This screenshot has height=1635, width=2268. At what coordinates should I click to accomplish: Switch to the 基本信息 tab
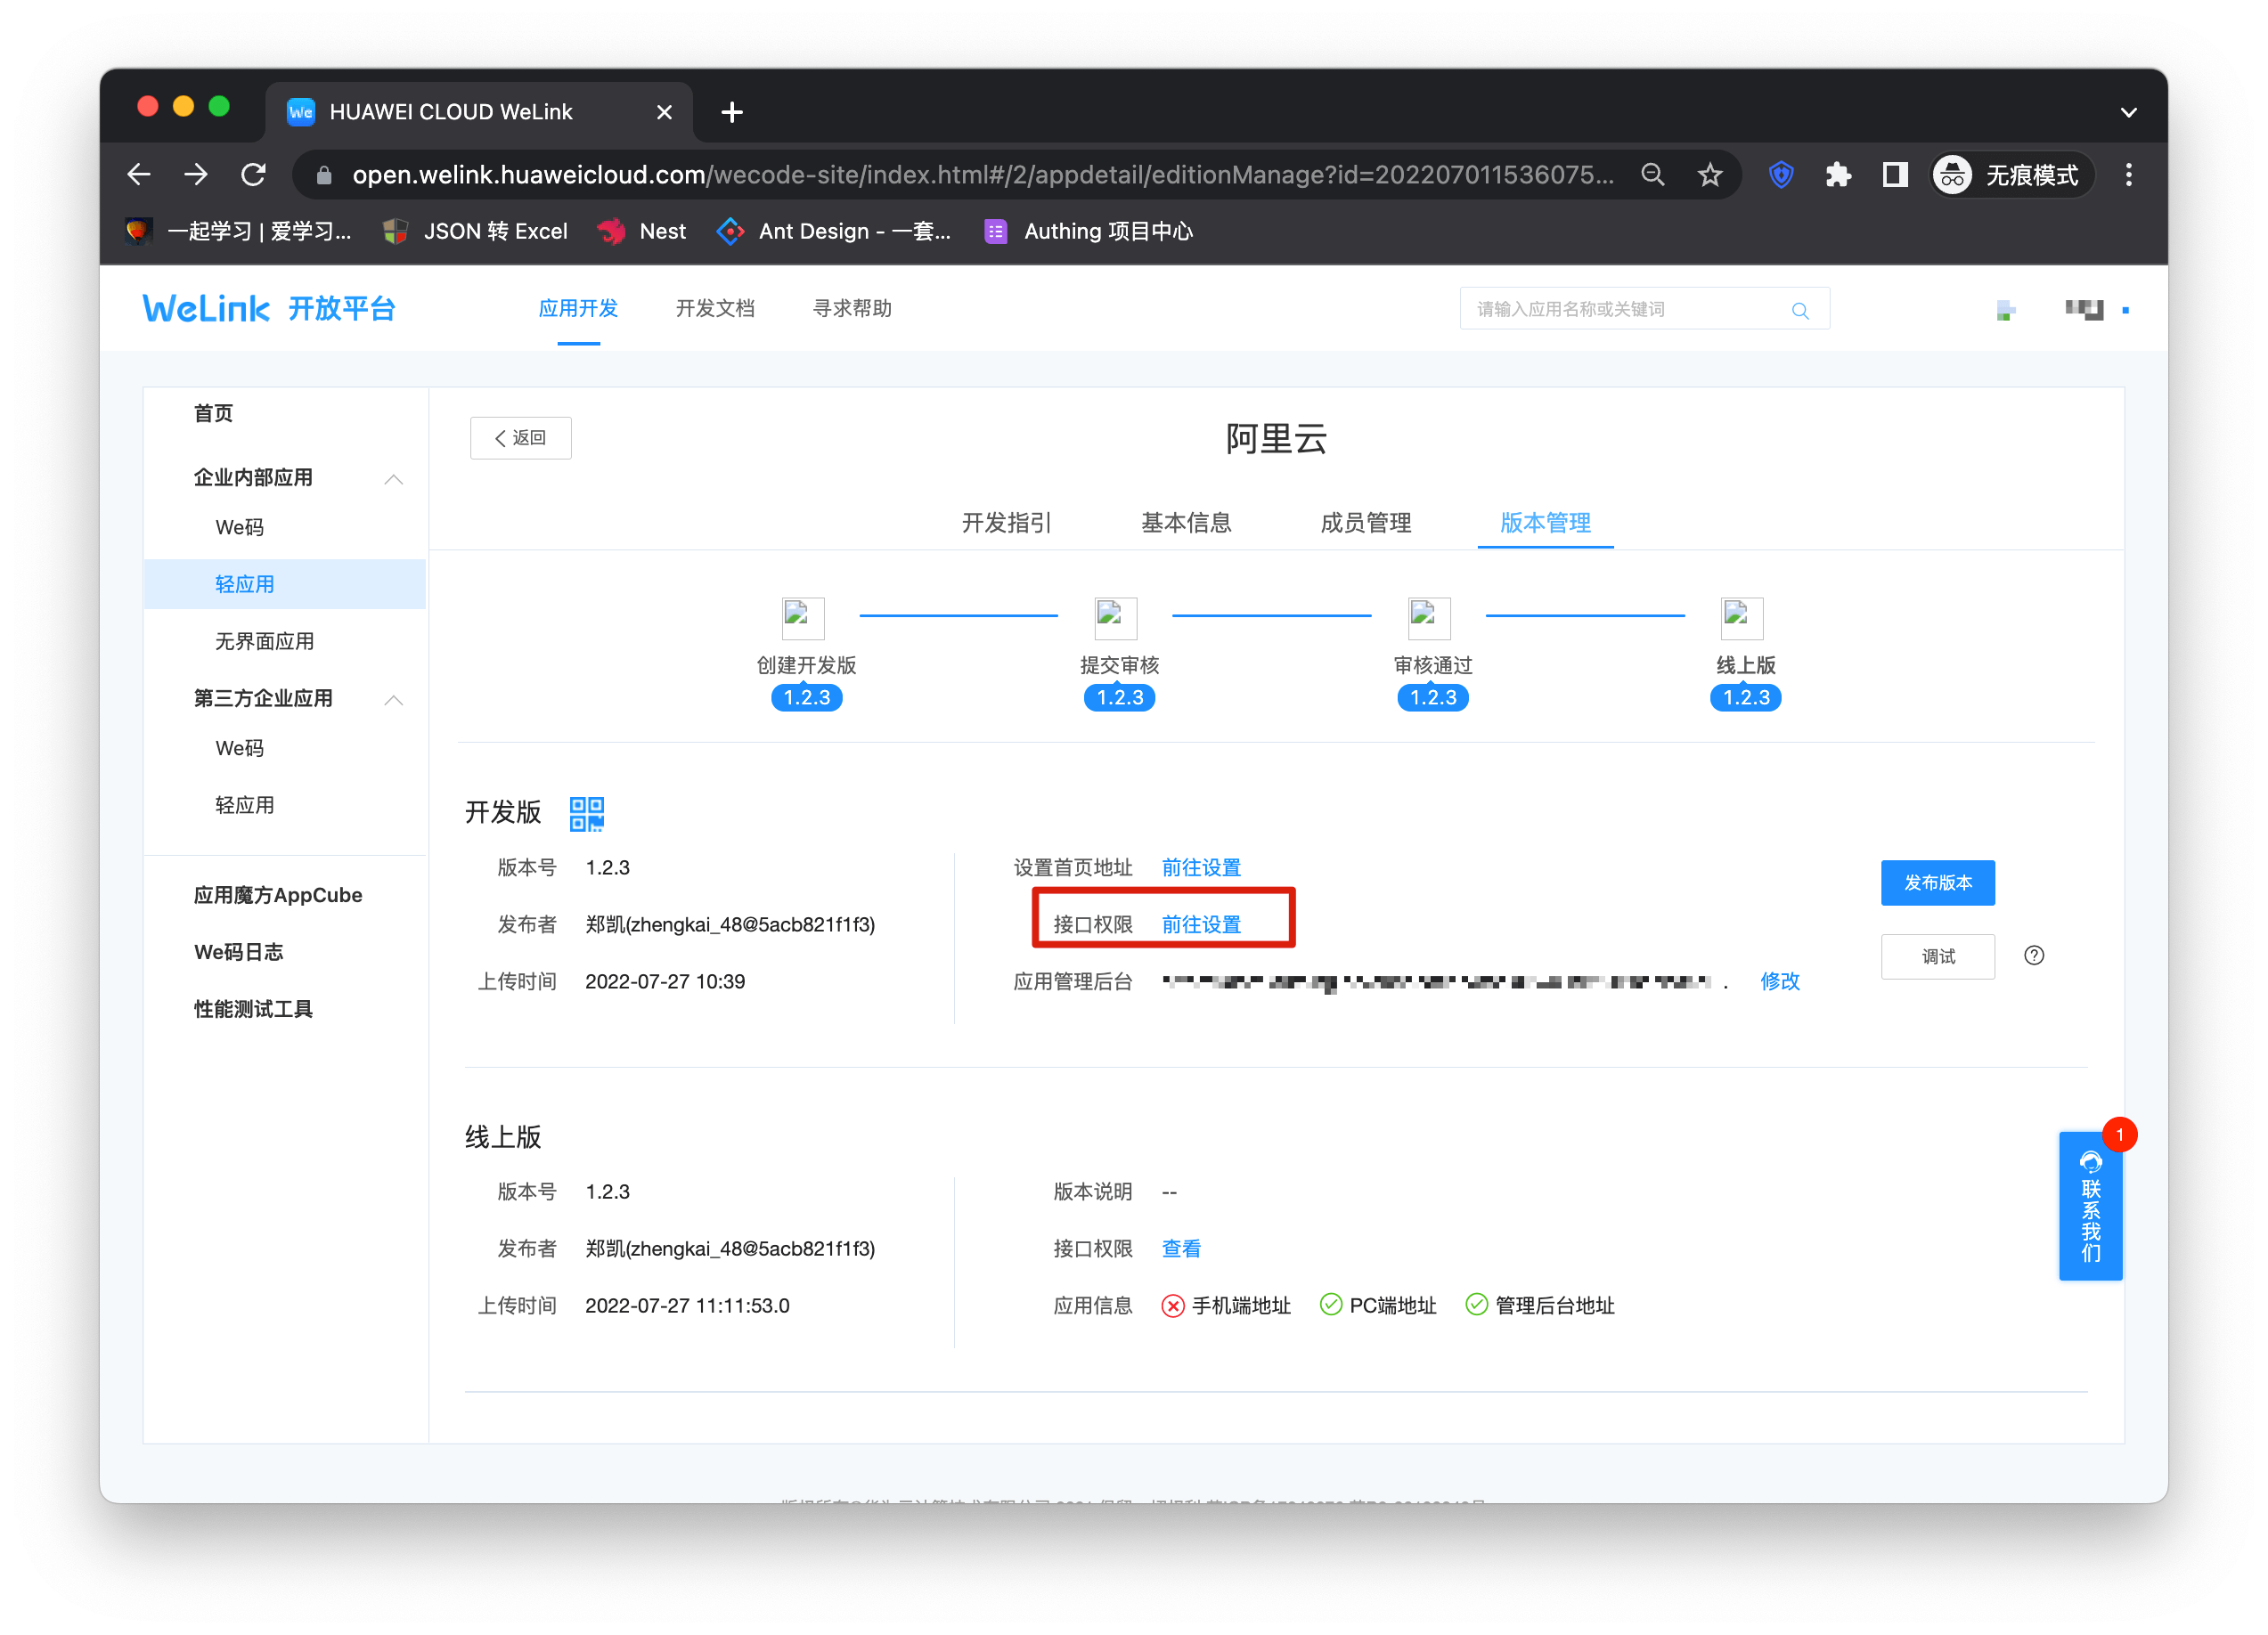coord(1186,523)
